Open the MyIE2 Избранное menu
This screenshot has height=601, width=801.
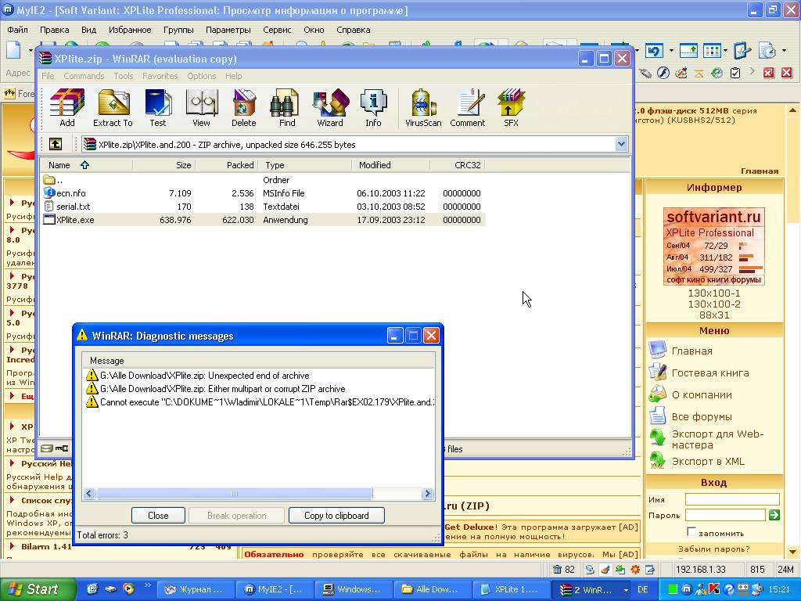tap(130, 30)
